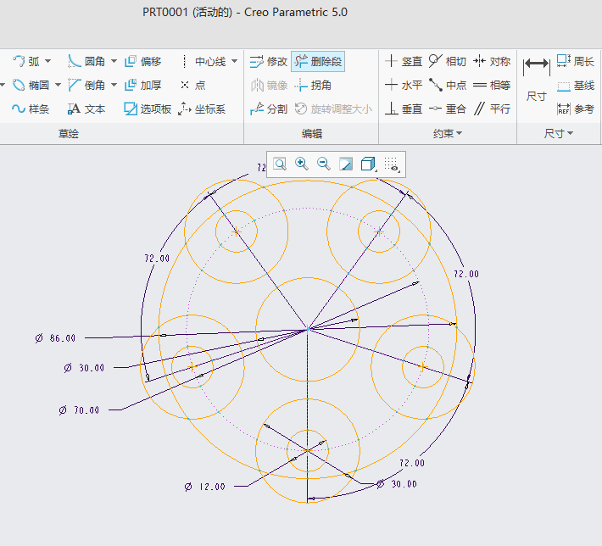Open Sketcher display filters eye icon

[392, 164]
